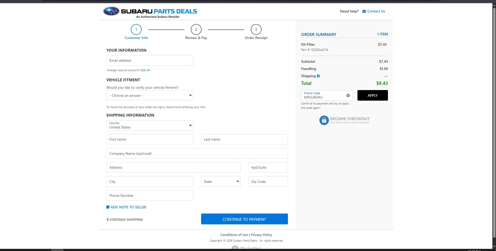Click the Phone Number field
Screen dimensions: 496x251
[x=150, y=195]
